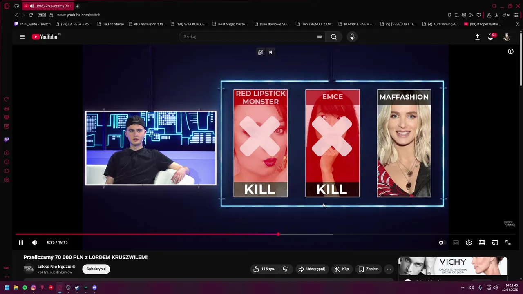Open the TikTok Studio bookmark
Image resolution: width=523 pixels, height=294 pixels.
point(110,24)
